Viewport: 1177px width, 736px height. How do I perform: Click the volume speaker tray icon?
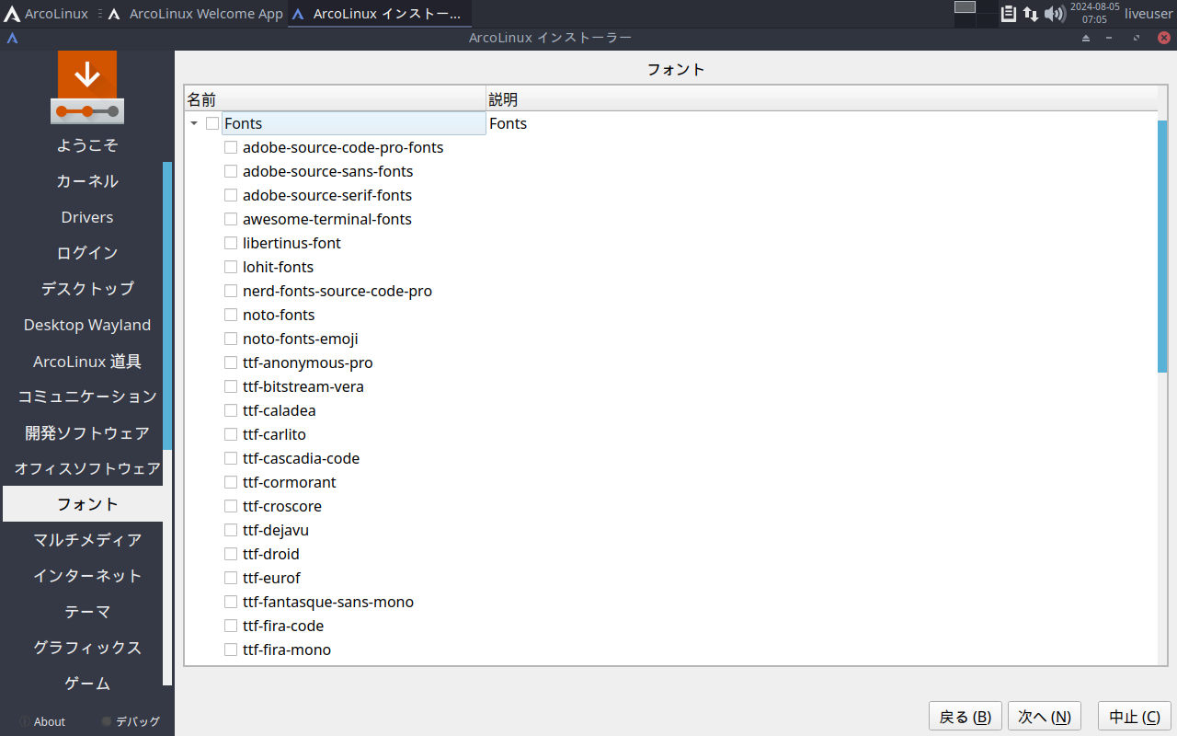click(x=1054, y=14)
